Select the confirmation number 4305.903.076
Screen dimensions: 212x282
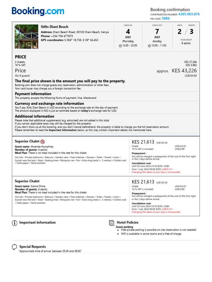click(x=189, y=14)
